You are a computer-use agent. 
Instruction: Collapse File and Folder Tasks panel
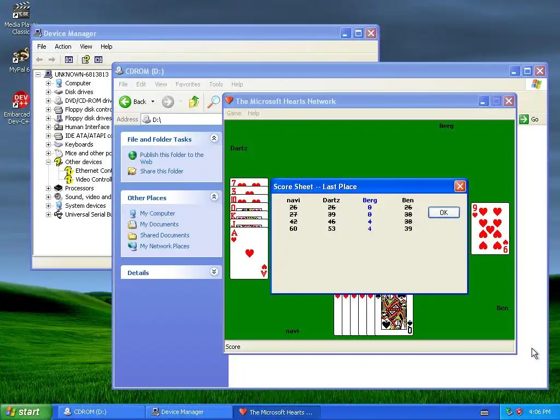[x=214, y=138]
